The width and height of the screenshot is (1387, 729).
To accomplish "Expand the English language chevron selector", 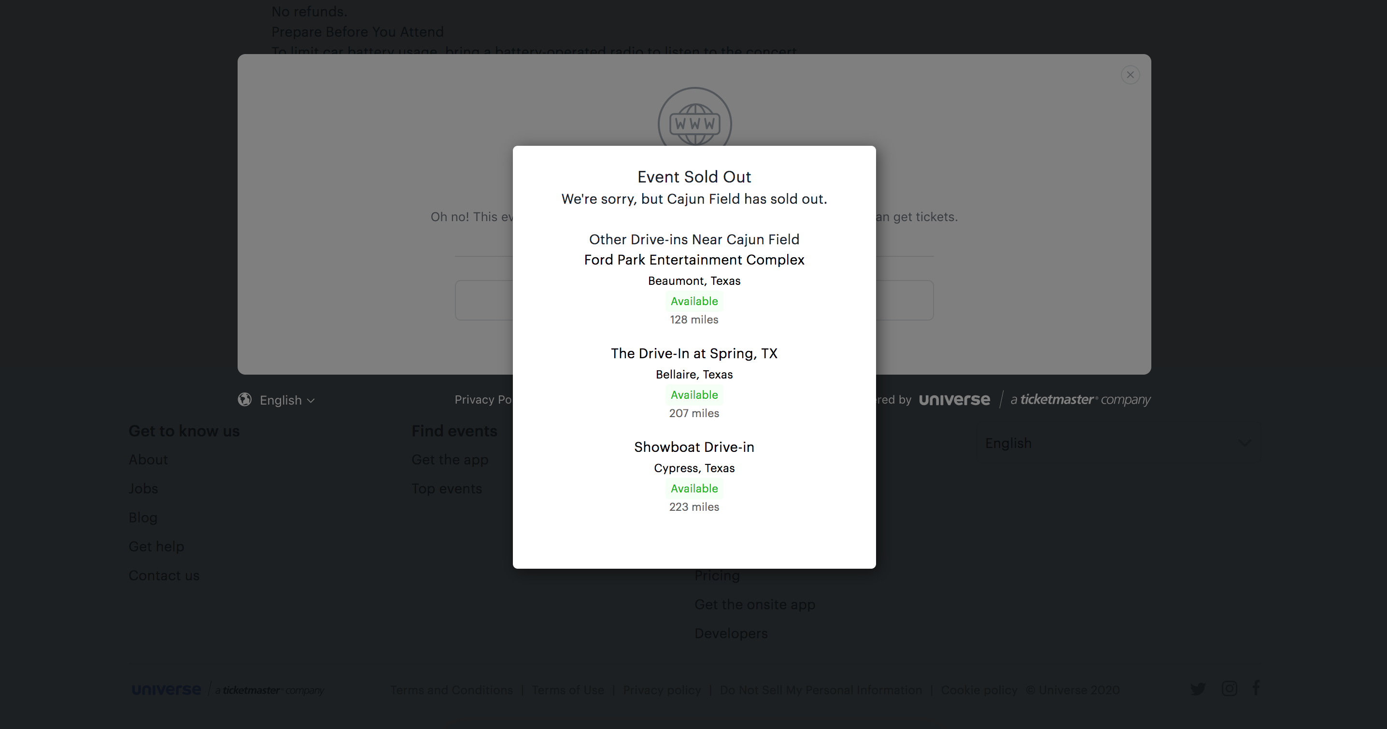I will click(287, 400).
